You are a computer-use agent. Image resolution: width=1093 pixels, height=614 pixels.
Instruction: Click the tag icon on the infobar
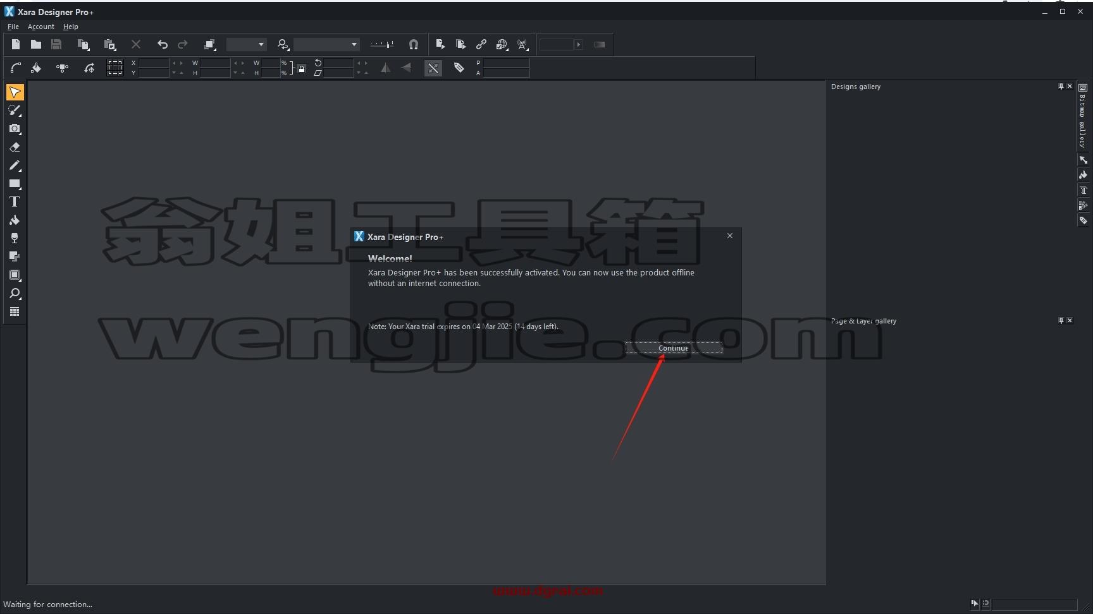click(459, 68)
